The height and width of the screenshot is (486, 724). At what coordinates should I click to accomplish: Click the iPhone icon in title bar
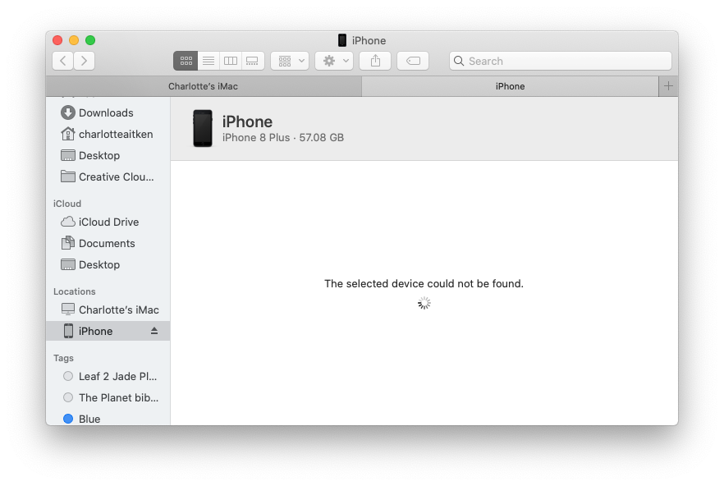pyautogui.click(x=342, y=40)
